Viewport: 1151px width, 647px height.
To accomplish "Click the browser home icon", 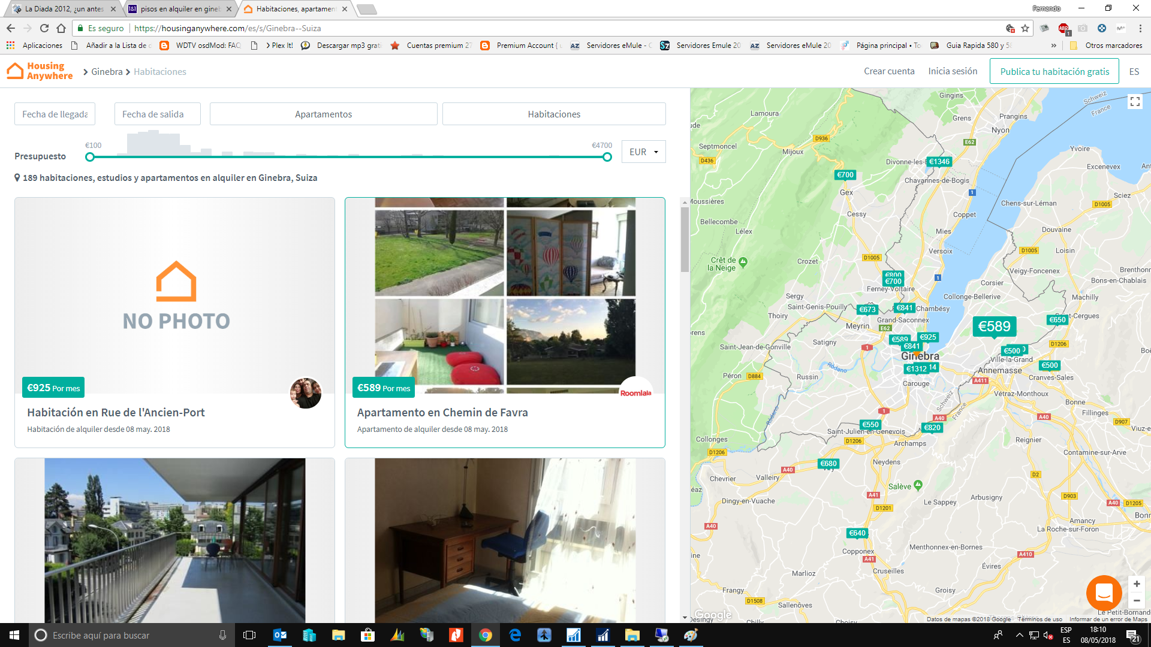I will [x=61, y=28].
